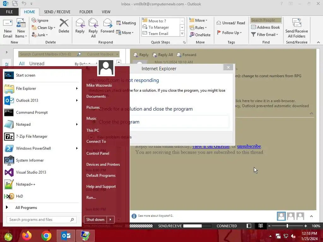Click the zoom in plus button

tap(305, 226)
